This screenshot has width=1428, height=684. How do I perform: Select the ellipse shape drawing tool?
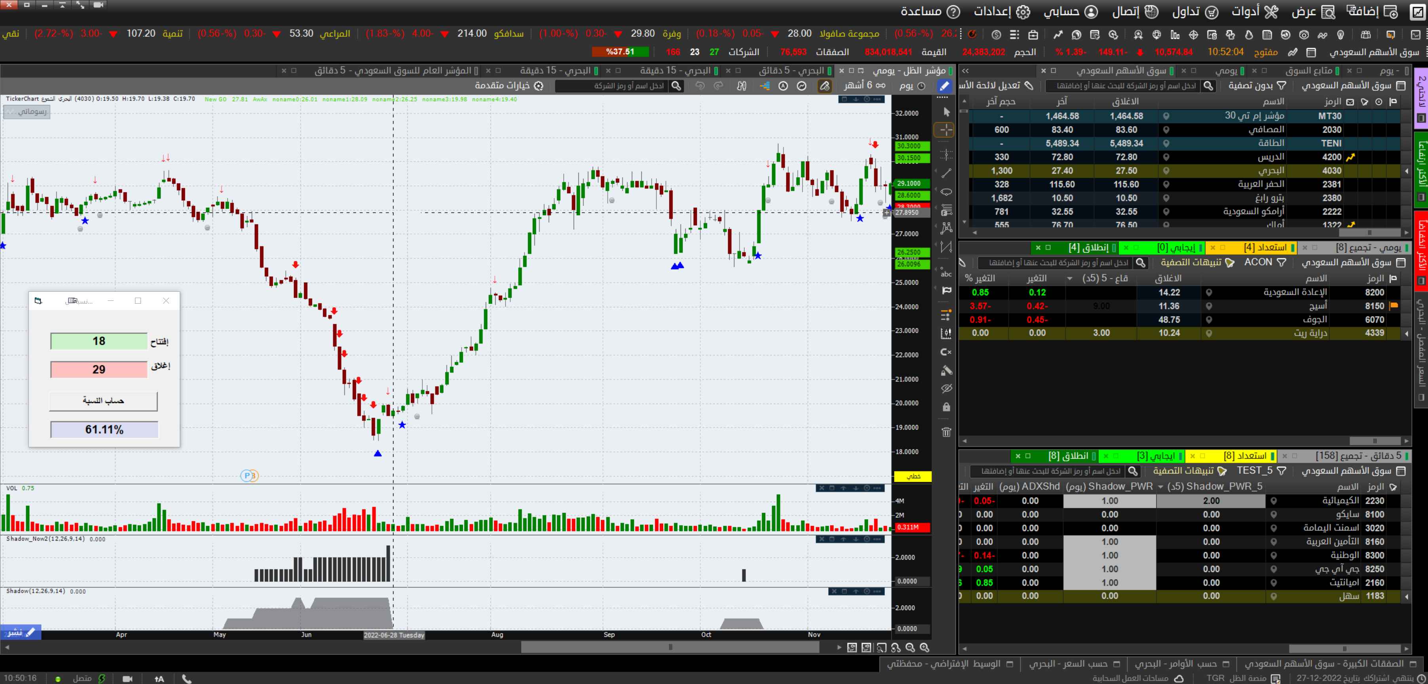[x=946, y=192]
